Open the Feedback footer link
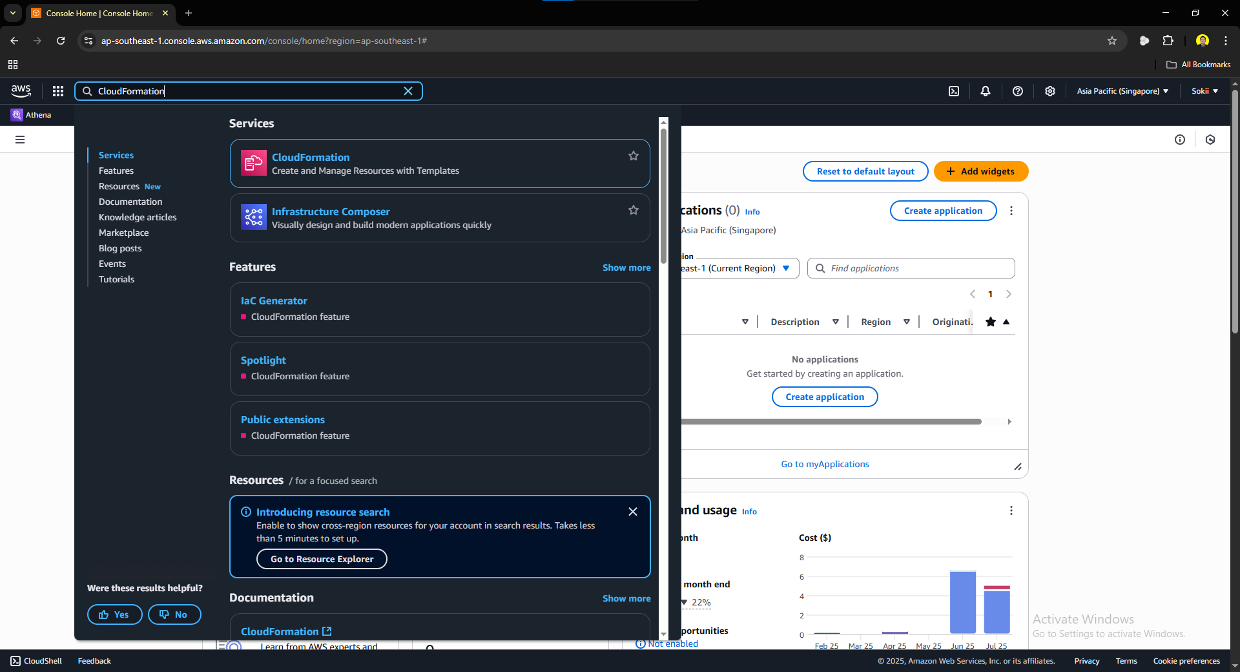The image size is (1240, 672). tap(94, 661)
